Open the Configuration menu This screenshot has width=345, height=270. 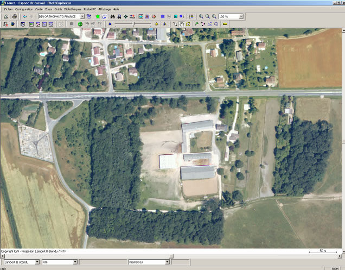[24, 9]
